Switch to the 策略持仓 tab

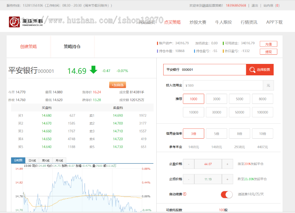click(72, 46)
